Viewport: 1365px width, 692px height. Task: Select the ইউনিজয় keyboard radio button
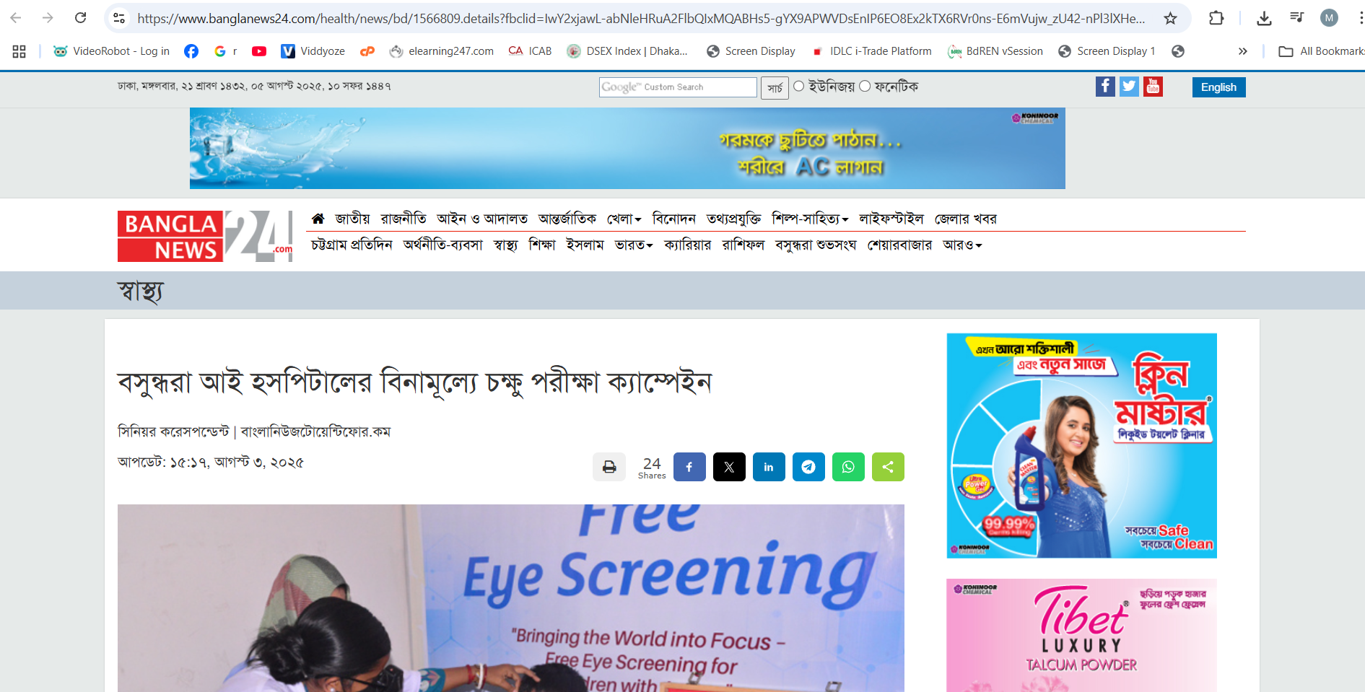click(x=799, y=87)
